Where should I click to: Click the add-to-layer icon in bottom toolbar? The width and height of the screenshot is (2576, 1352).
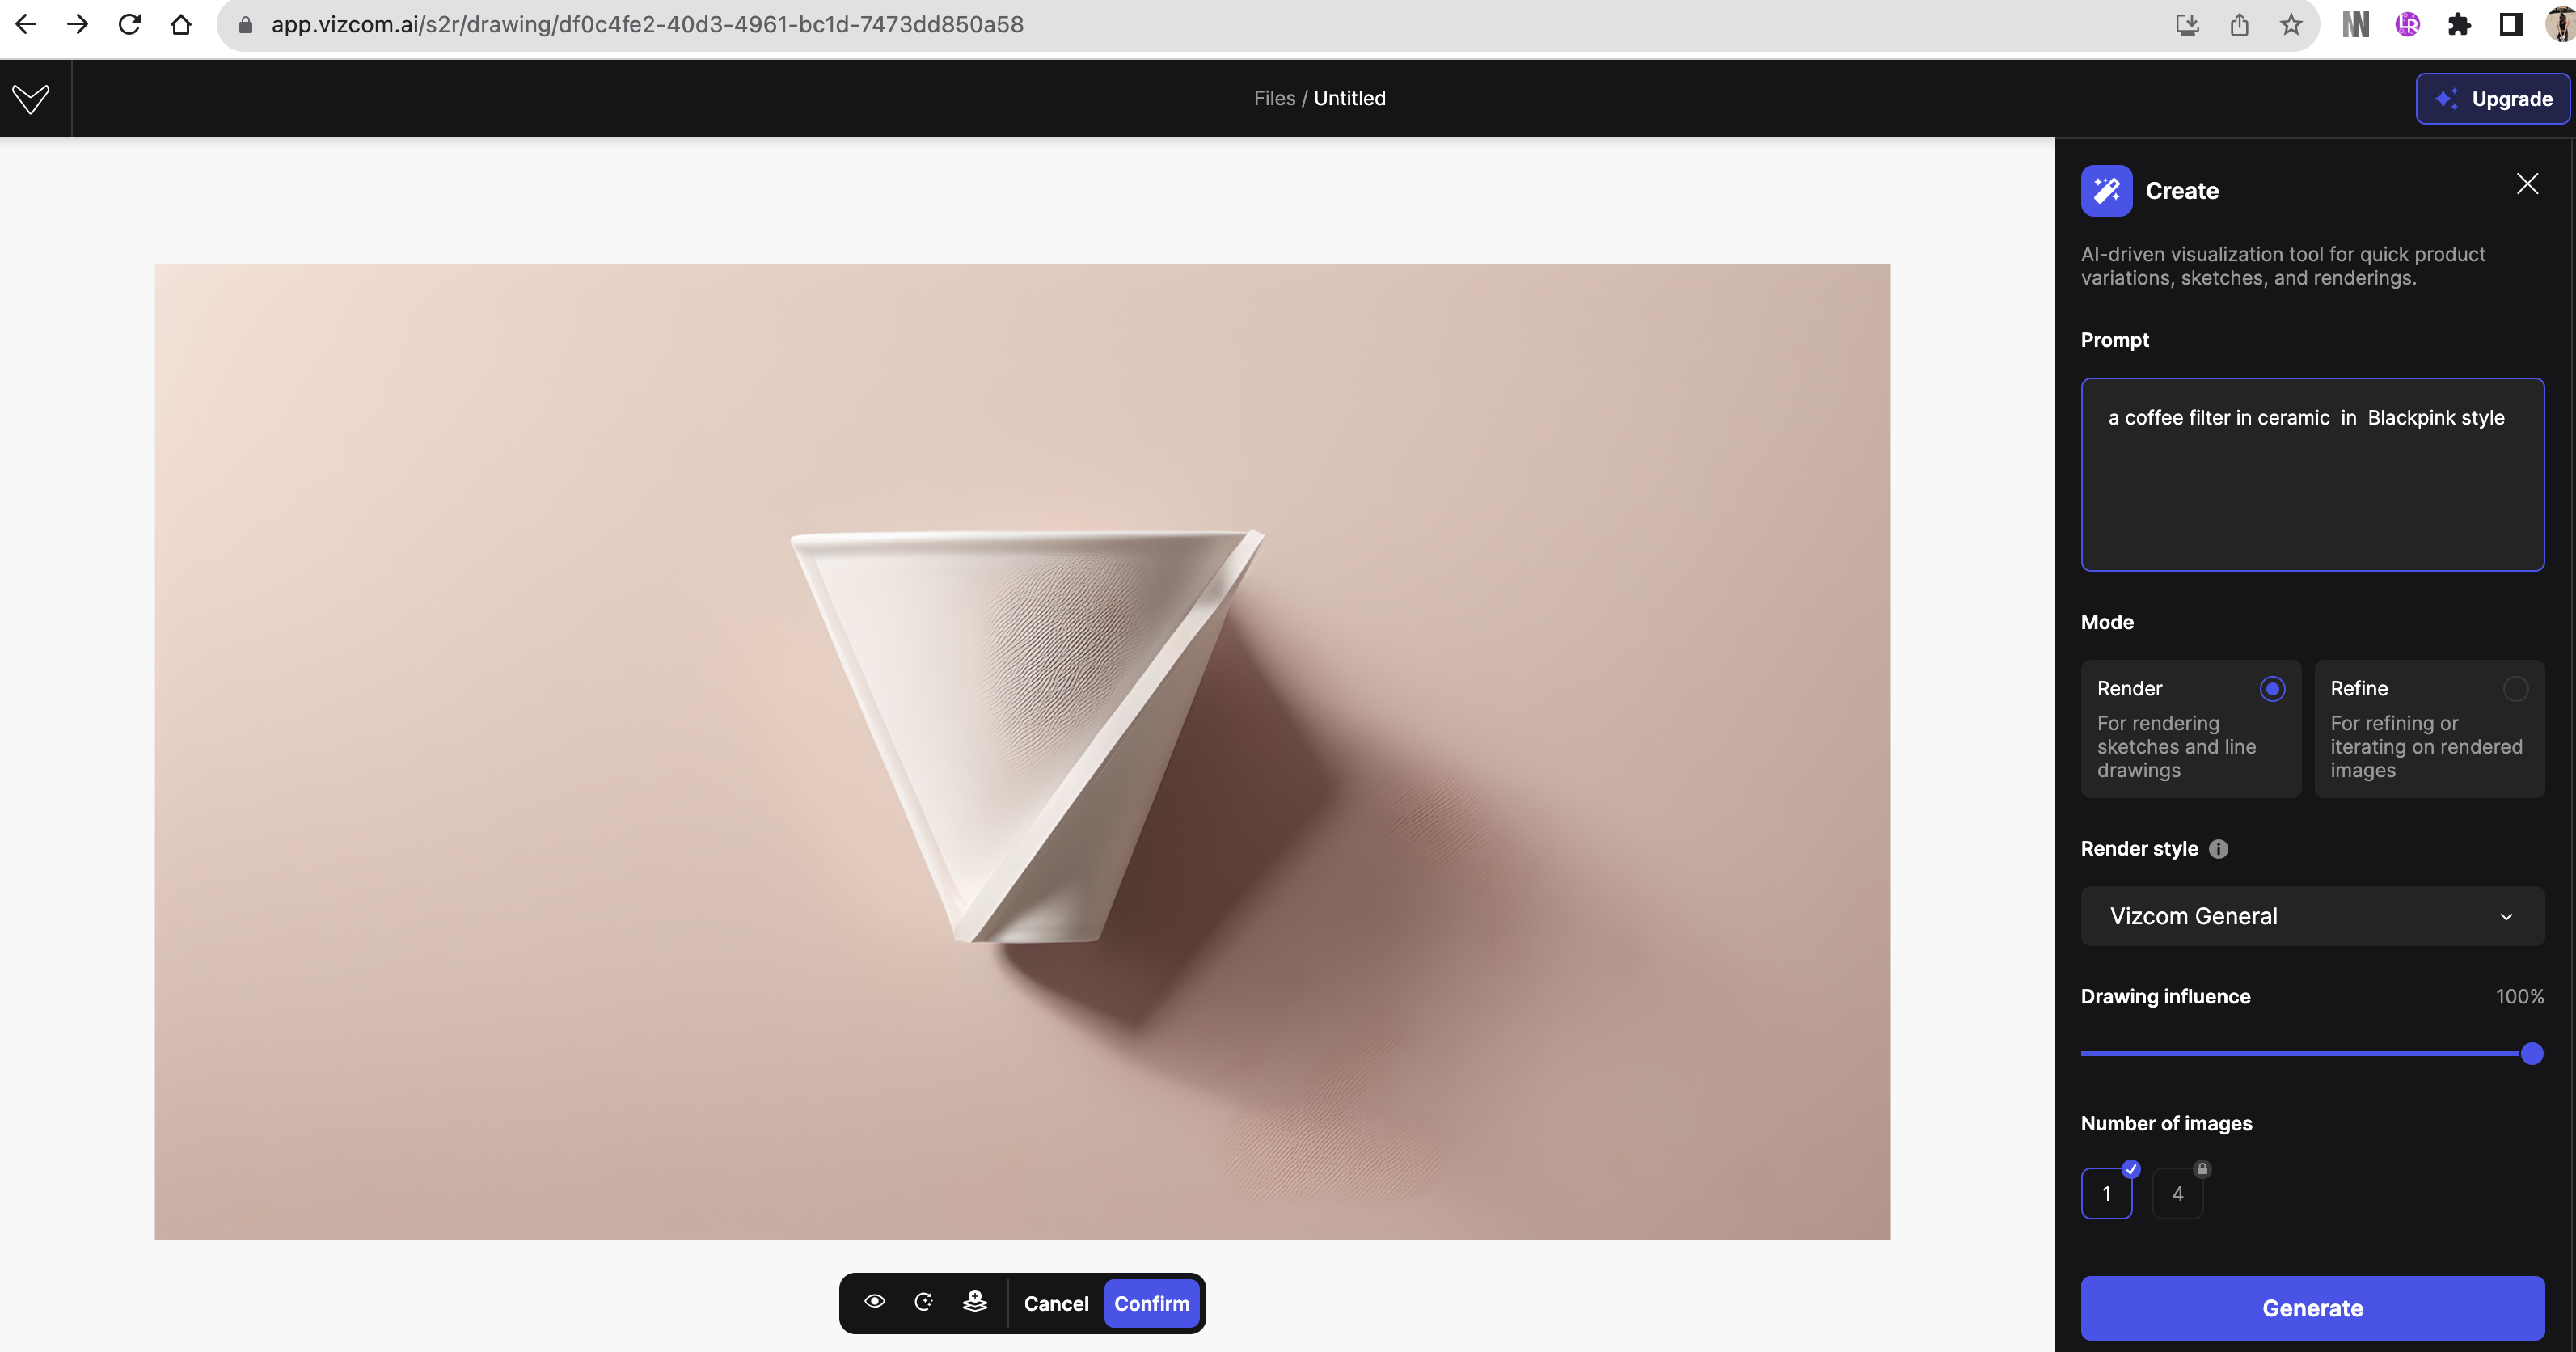click(x=975, y=1301)
